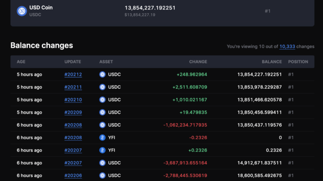Click change value -3,687,913.655164

tap(185, 163)
